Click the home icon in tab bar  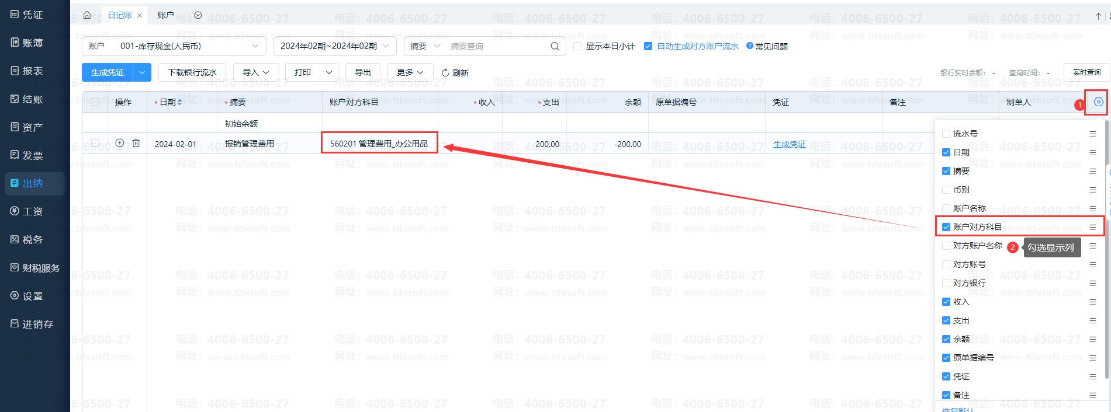coord(87,15)
